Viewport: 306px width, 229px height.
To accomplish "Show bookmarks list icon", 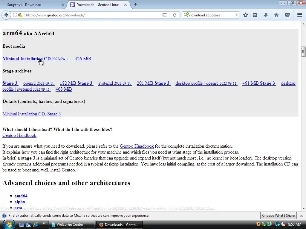I will click(255, 15).
